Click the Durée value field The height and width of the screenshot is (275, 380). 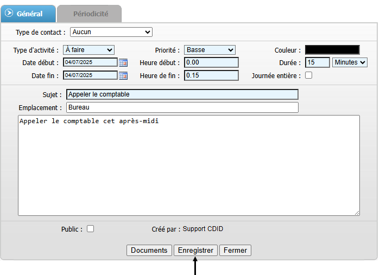click(x=318, y=62)
